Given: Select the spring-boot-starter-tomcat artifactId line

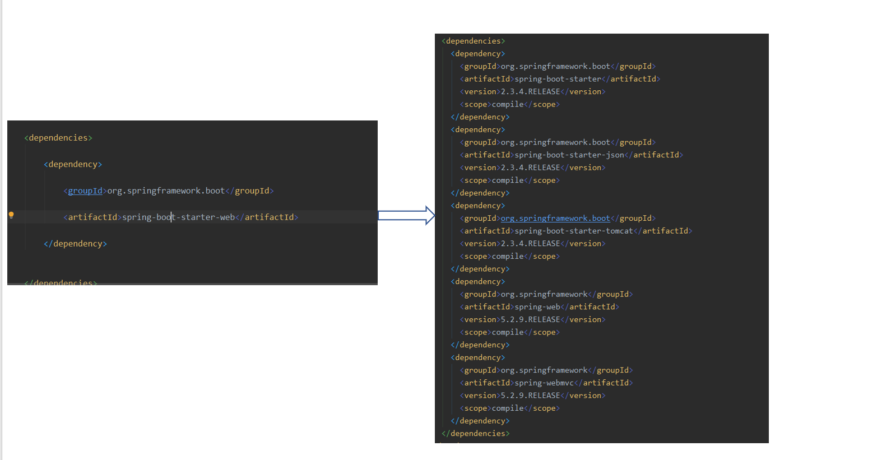Looking at the screenshot, I should click(x=576, y=231).
